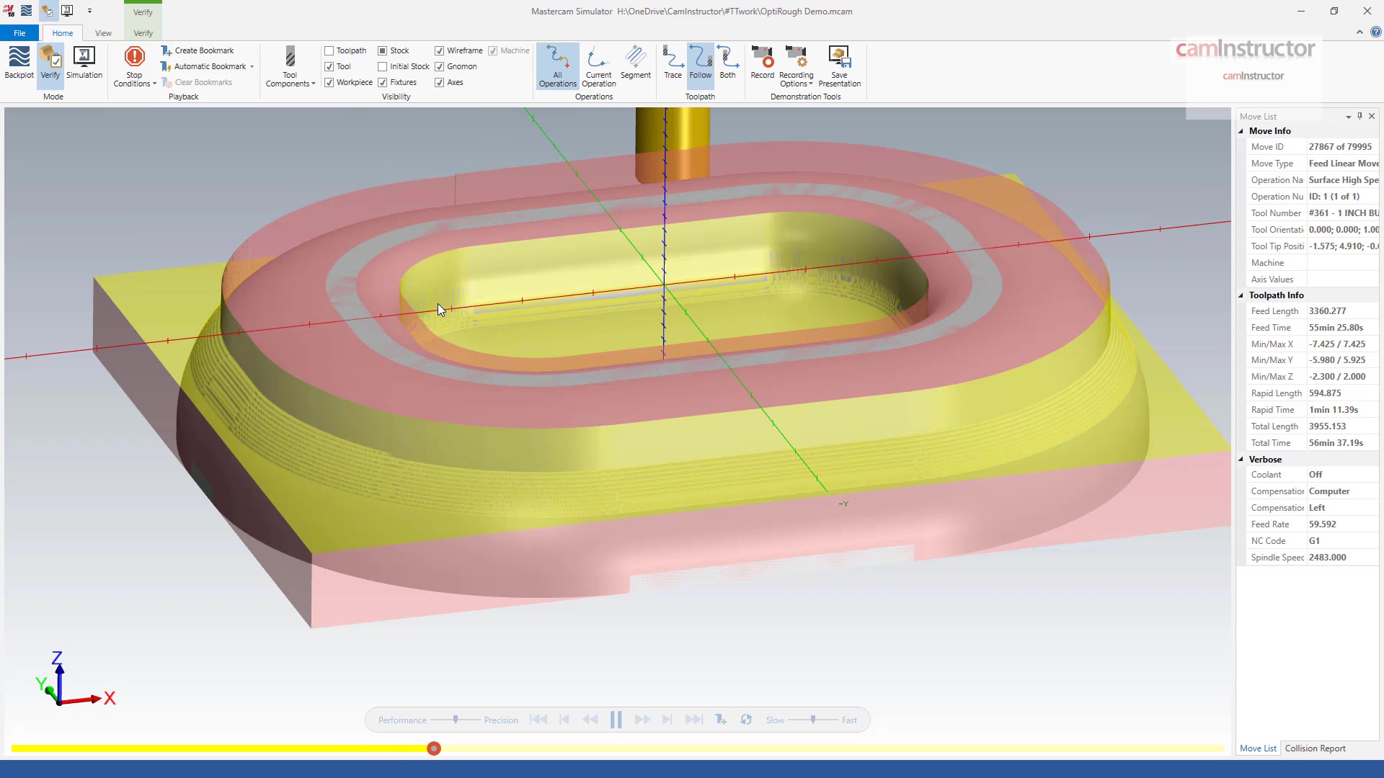Select the Backplot mode icon
This screenshot has height=778, width=1384.
(18, 65)
